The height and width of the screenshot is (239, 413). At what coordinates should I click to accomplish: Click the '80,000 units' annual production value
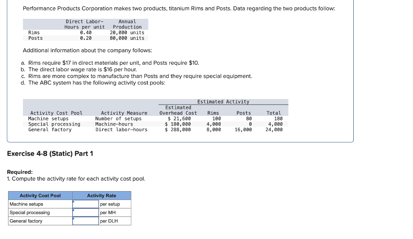(x=127, y=38)
